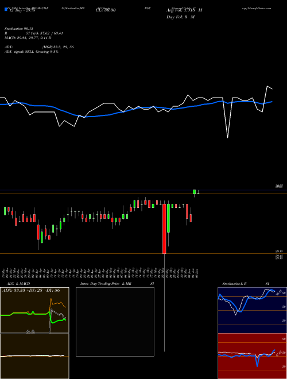This screenshot has height=379, width=287.
Task: Click the red RSI chart panel
Action: (252, 356)
